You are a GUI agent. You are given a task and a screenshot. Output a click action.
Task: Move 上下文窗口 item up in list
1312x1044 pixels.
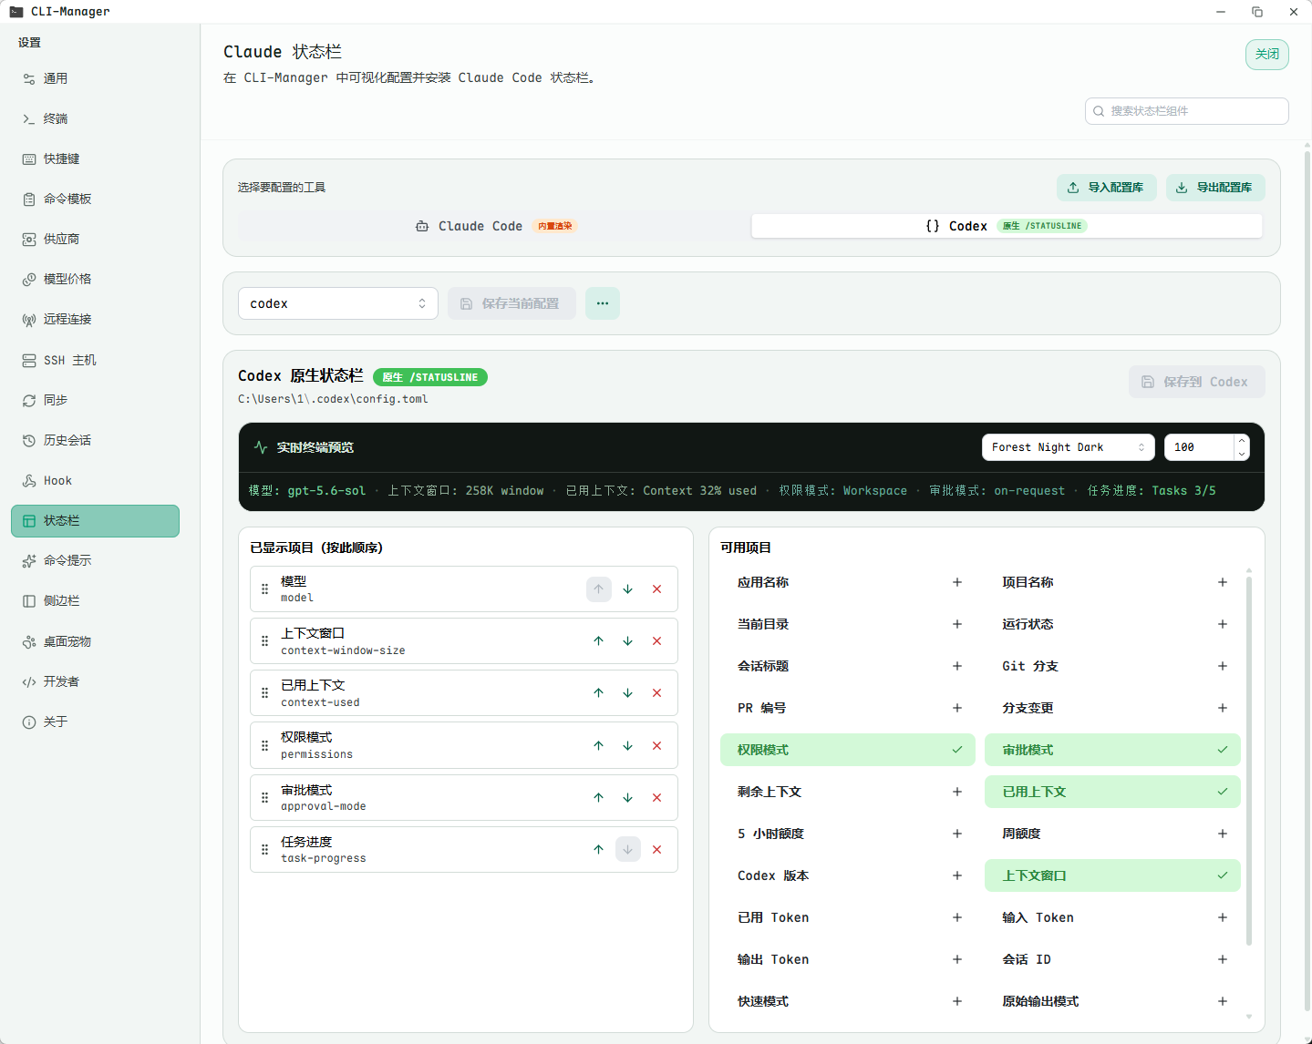pos(599,641)
